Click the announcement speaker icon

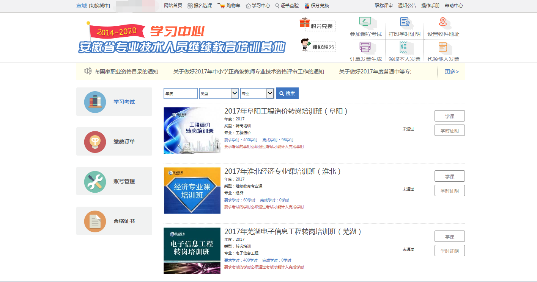(88, 71)
